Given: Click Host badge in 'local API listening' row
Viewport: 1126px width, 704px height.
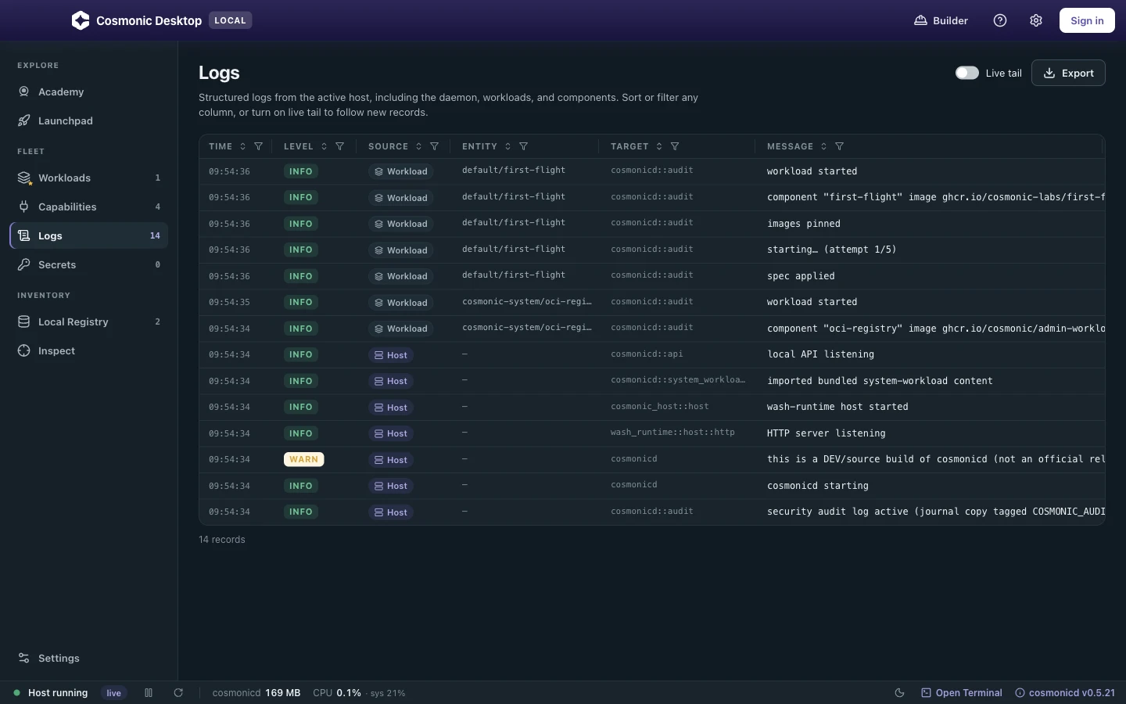Looking at the screenshot, I should click(x=391, y=355).
